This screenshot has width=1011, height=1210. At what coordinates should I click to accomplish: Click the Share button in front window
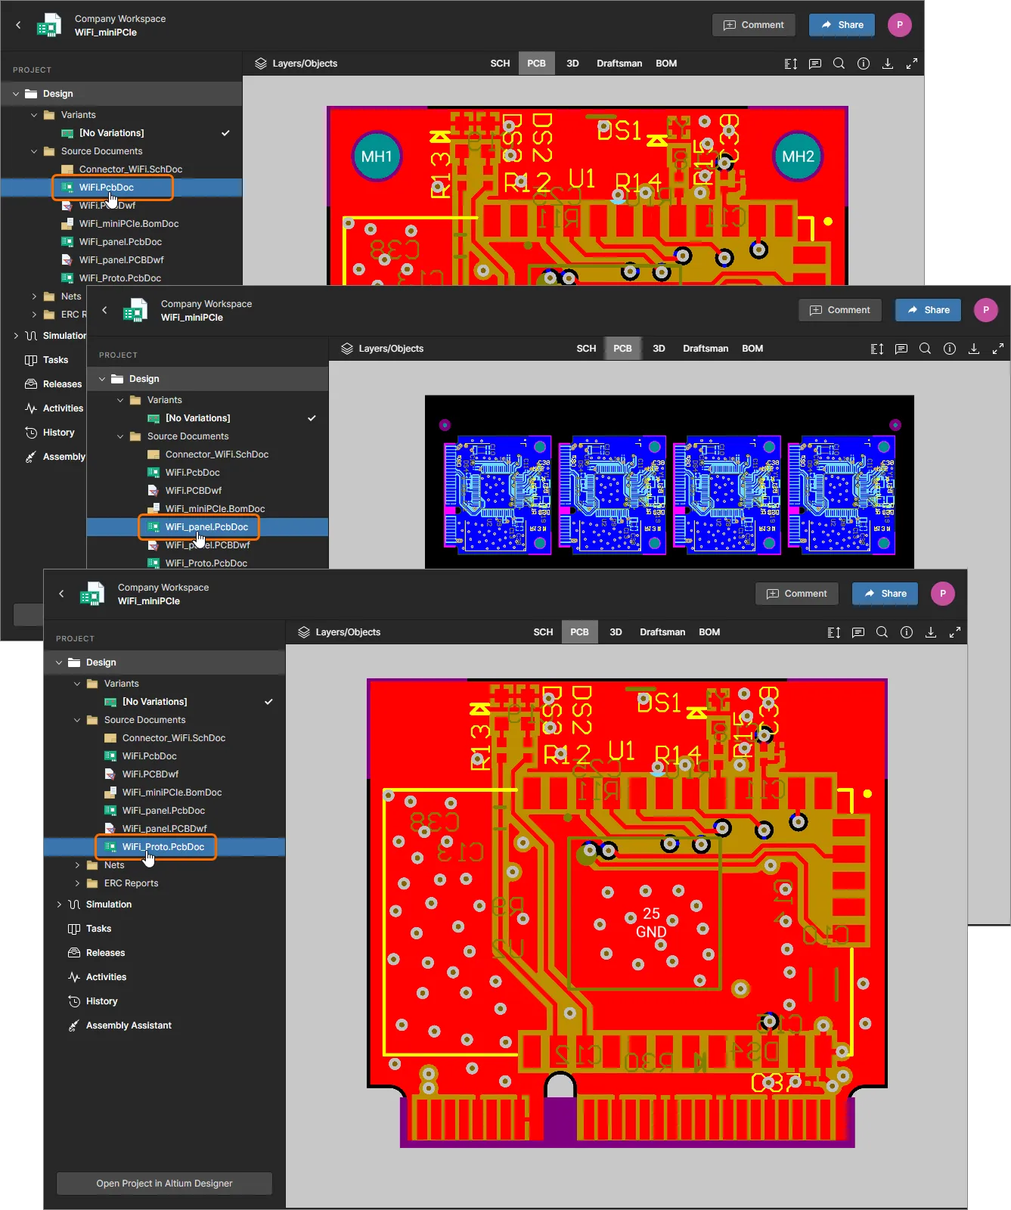885,594
